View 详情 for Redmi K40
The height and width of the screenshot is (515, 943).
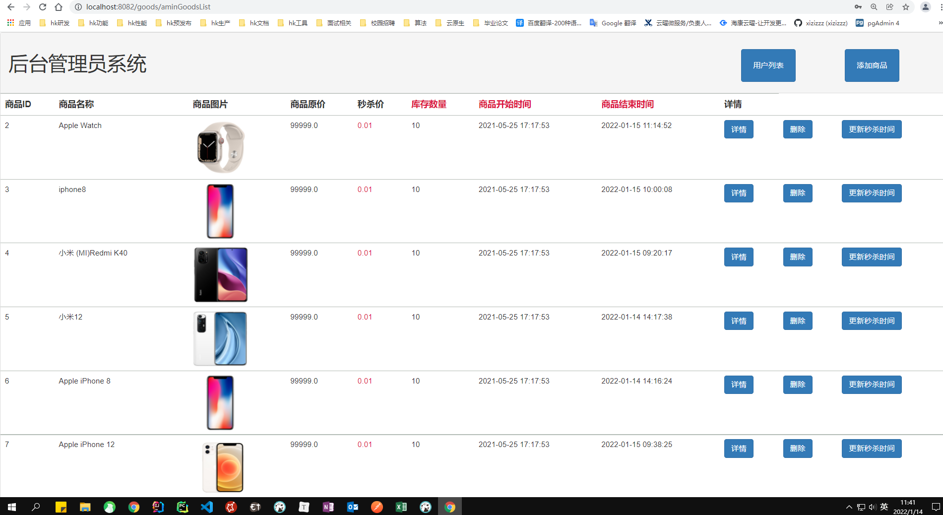pos(739,257)
